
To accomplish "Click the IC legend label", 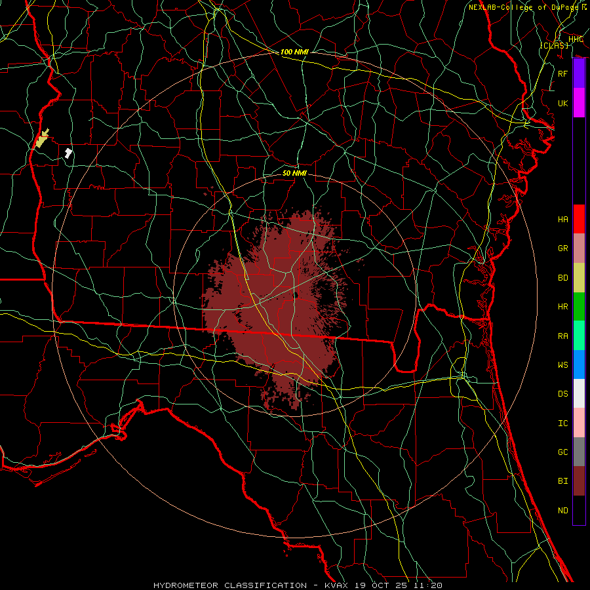I will [562, 423].
